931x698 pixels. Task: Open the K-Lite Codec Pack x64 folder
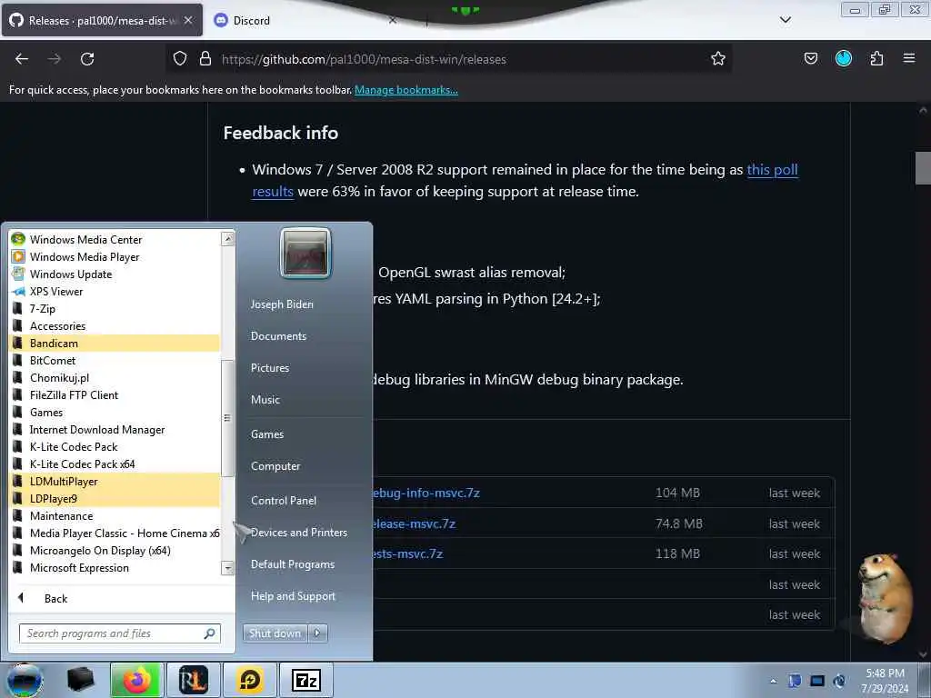click(115, 464)
